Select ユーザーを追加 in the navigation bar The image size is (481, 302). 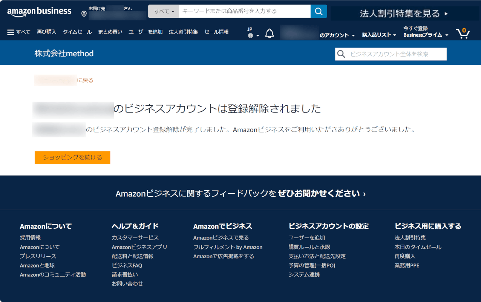pyautogui.click(x=146, y=32)
